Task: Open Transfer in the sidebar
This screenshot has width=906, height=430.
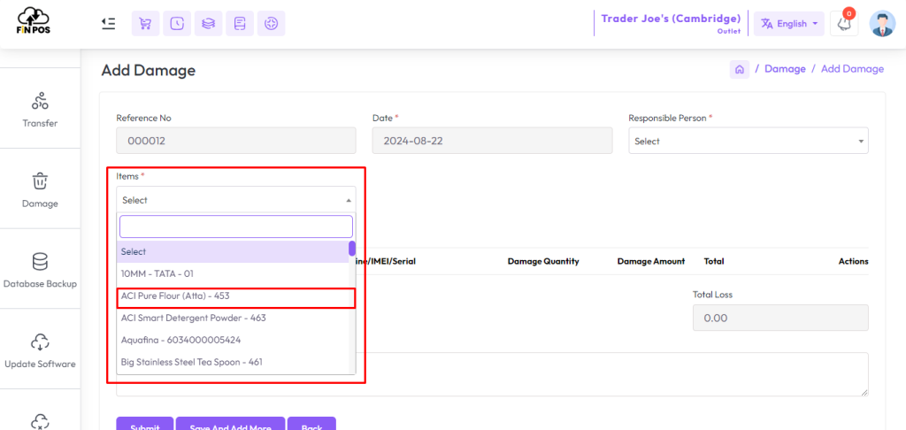Action: [x=40, y=108]
